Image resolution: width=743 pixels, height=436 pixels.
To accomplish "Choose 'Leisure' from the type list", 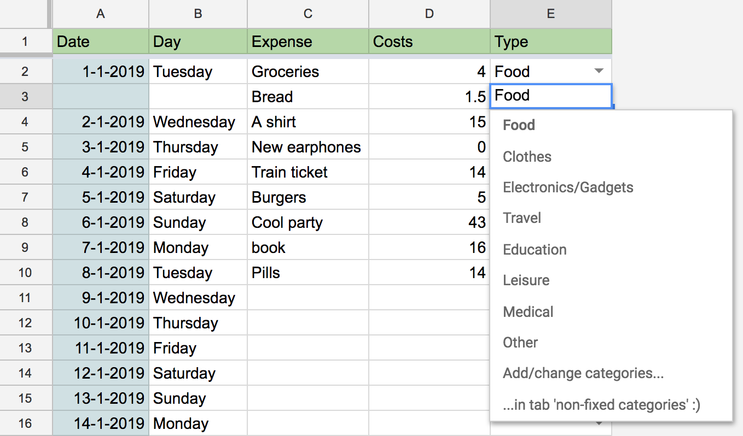I will pos(526,280).
